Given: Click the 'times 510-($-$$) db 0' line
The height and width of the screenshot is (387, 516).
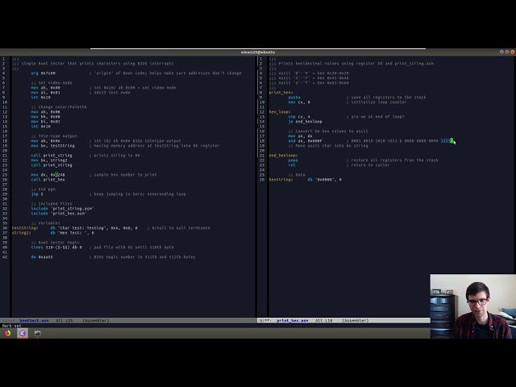Looking at the screenshot, I should [x=56, y=248].
